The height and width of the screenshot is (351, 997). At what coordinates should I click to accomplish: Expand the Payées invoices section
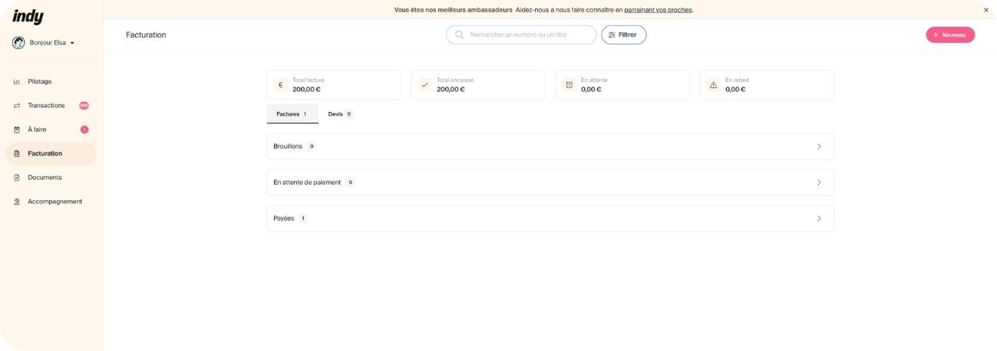[x=818, y=218]
